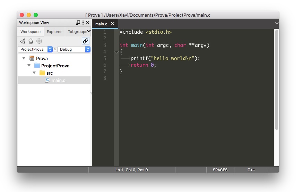Image resolution: width=302 pixels, height=192 pixels.
Task: Toggle code fold marker at line 4
Action: click(117, 52)
